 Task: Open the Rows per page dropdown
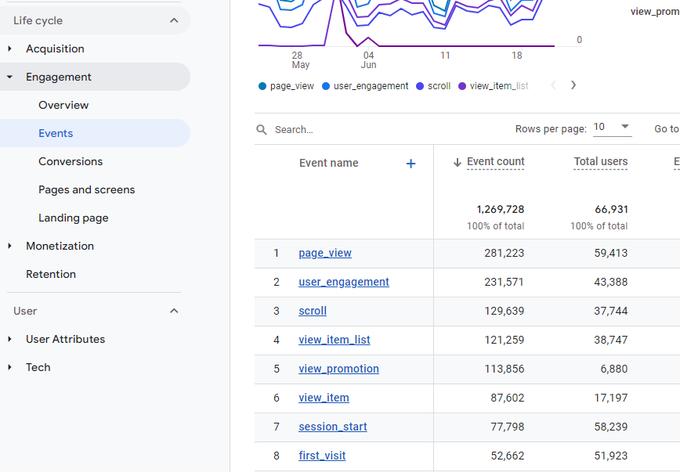pos(612,127)
